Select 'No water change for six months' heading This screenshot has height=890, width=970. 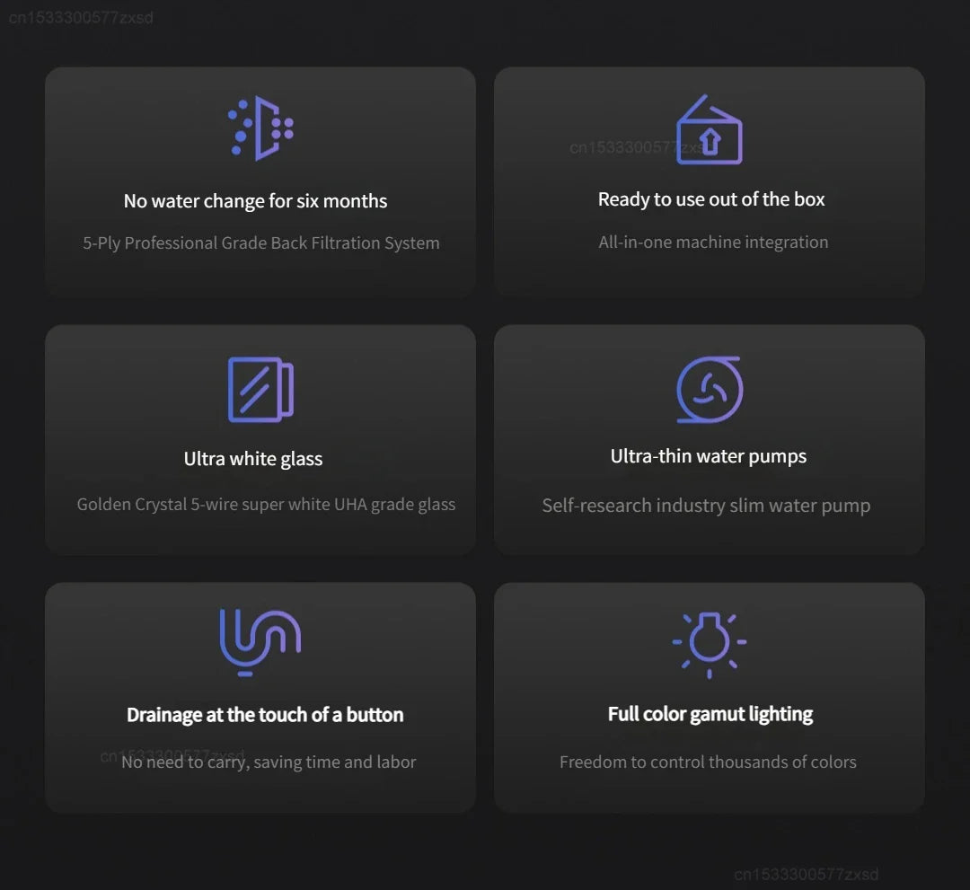(255, 201)
